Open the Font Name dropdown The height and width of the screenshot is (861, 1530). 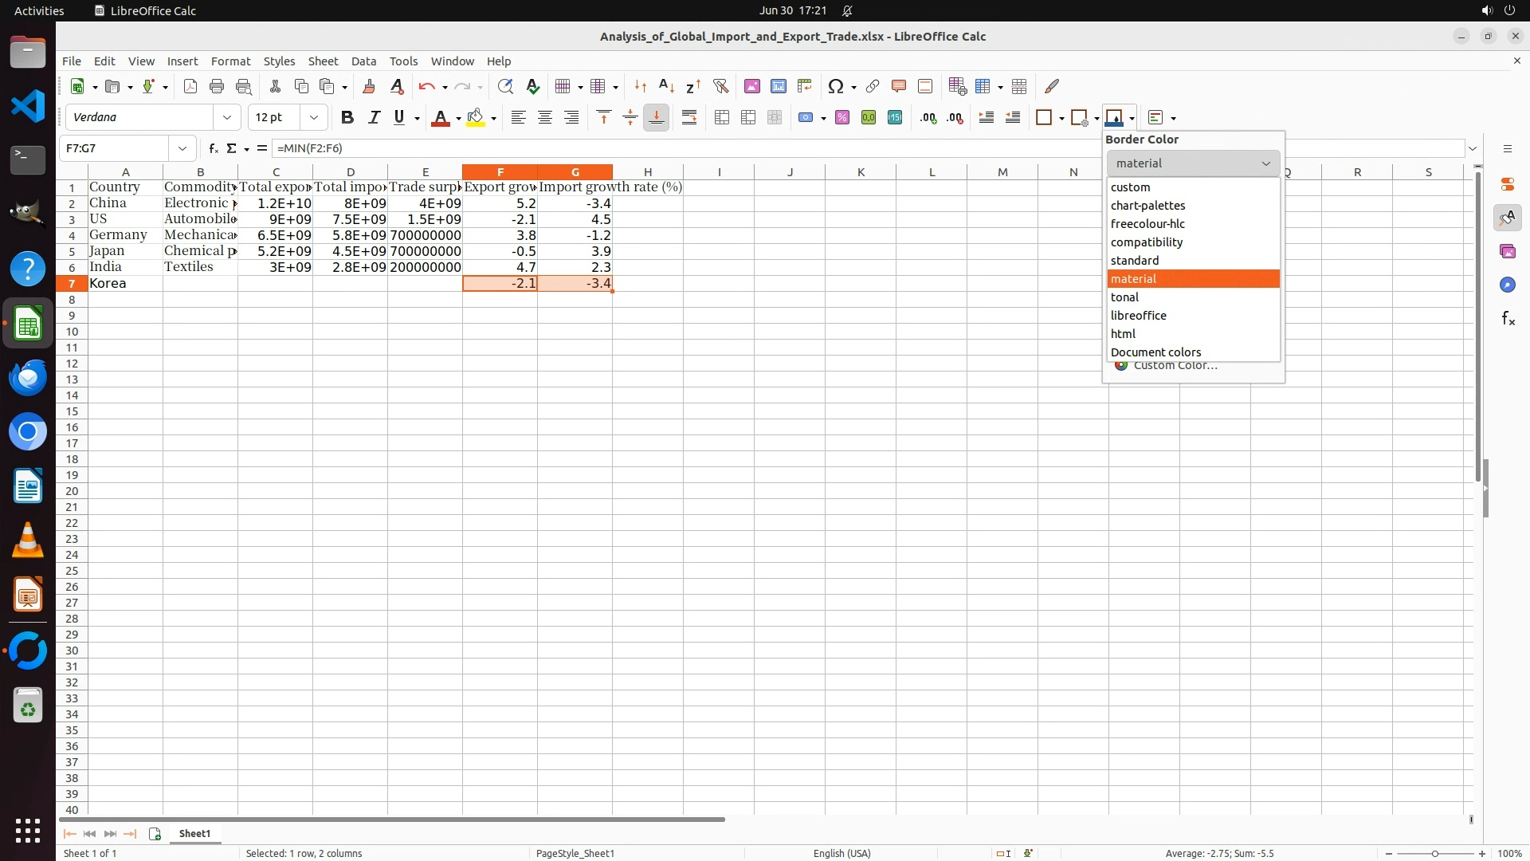(x=227, y=117)
